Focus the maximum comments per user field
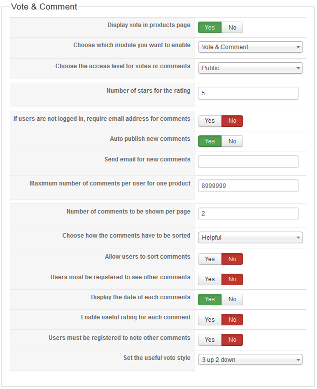The width and height of the screenshot is (317, 389). pos(248,186)
